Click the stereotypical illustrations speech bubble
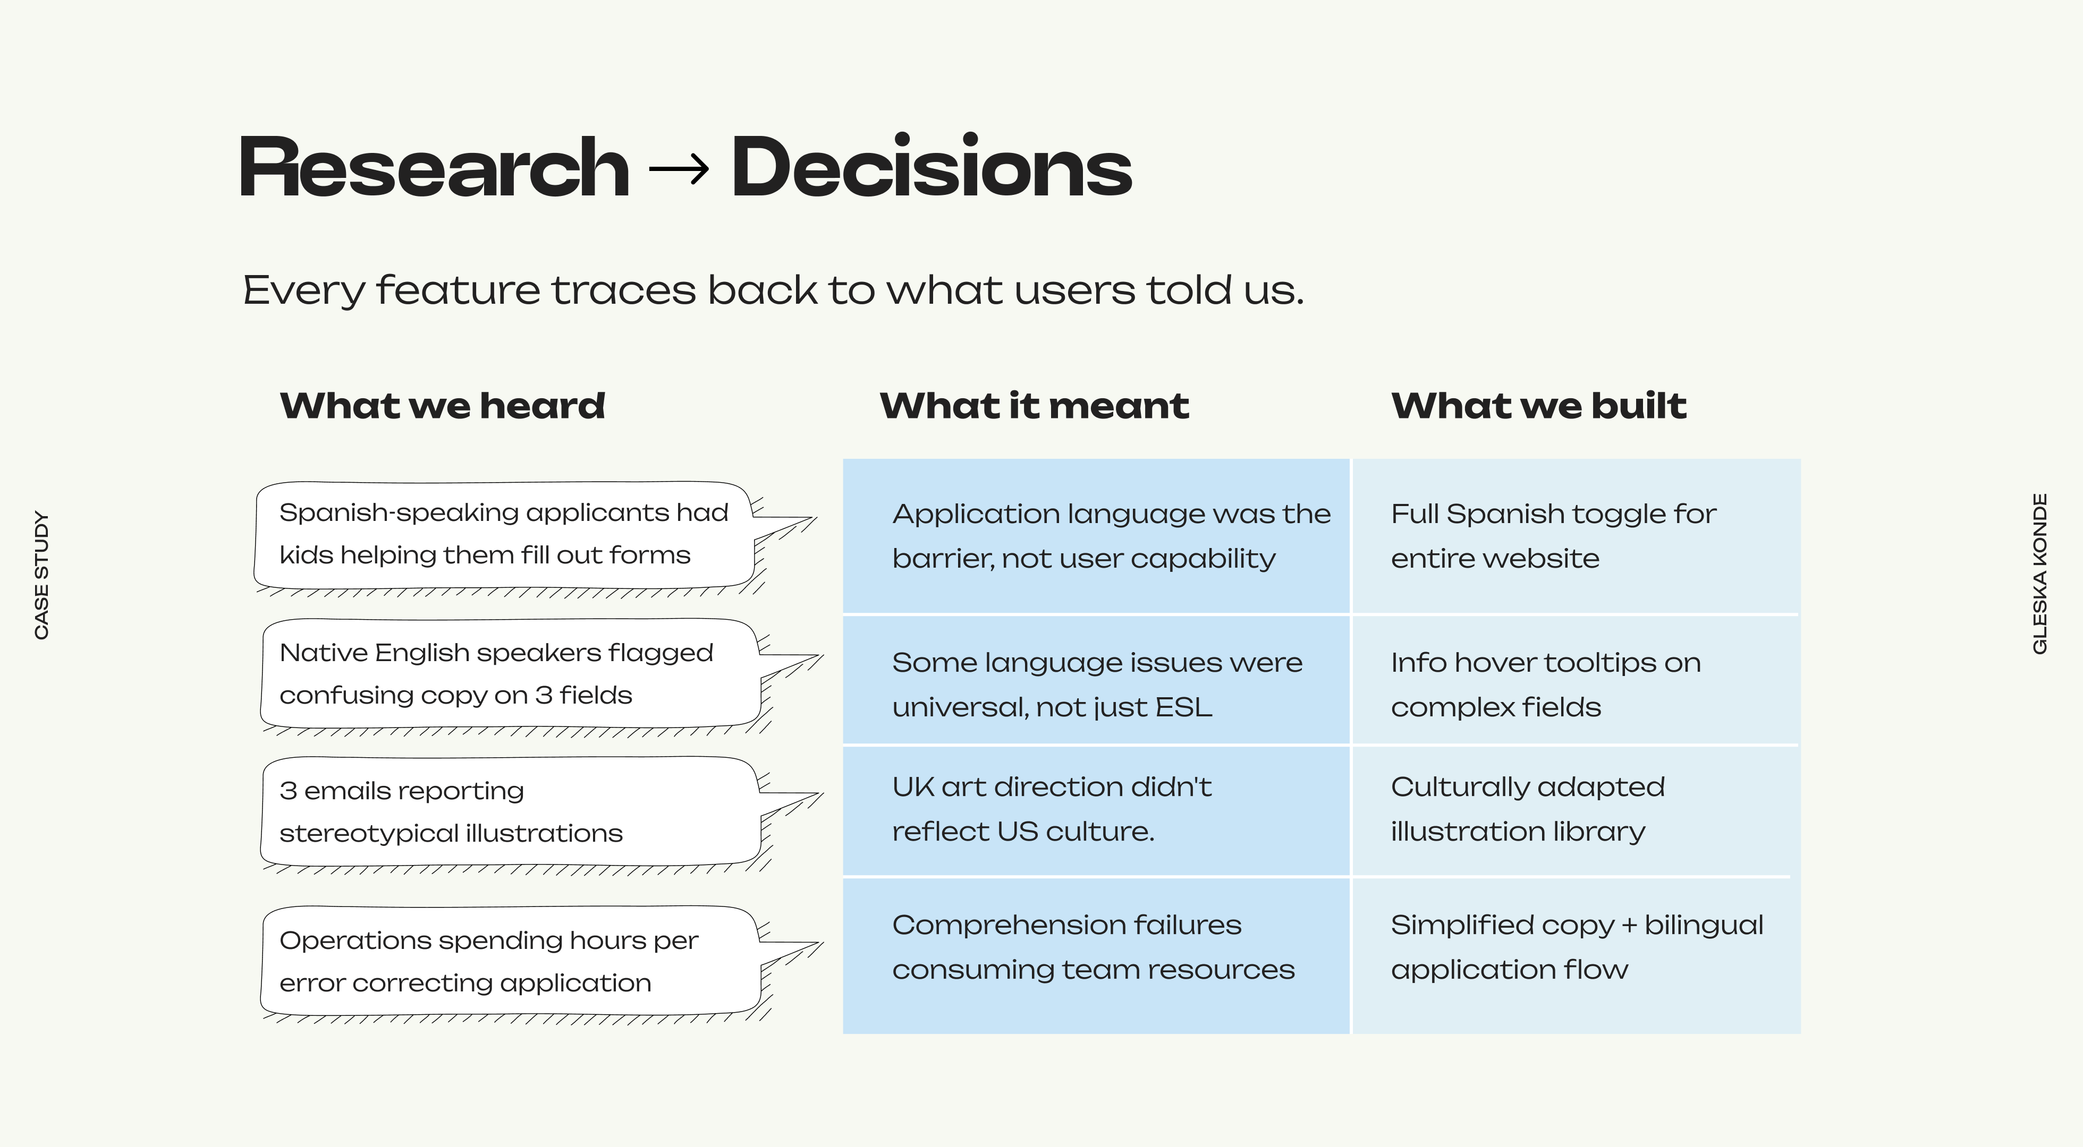Viewport: 2083px width, 1147px height. point(510,811)
